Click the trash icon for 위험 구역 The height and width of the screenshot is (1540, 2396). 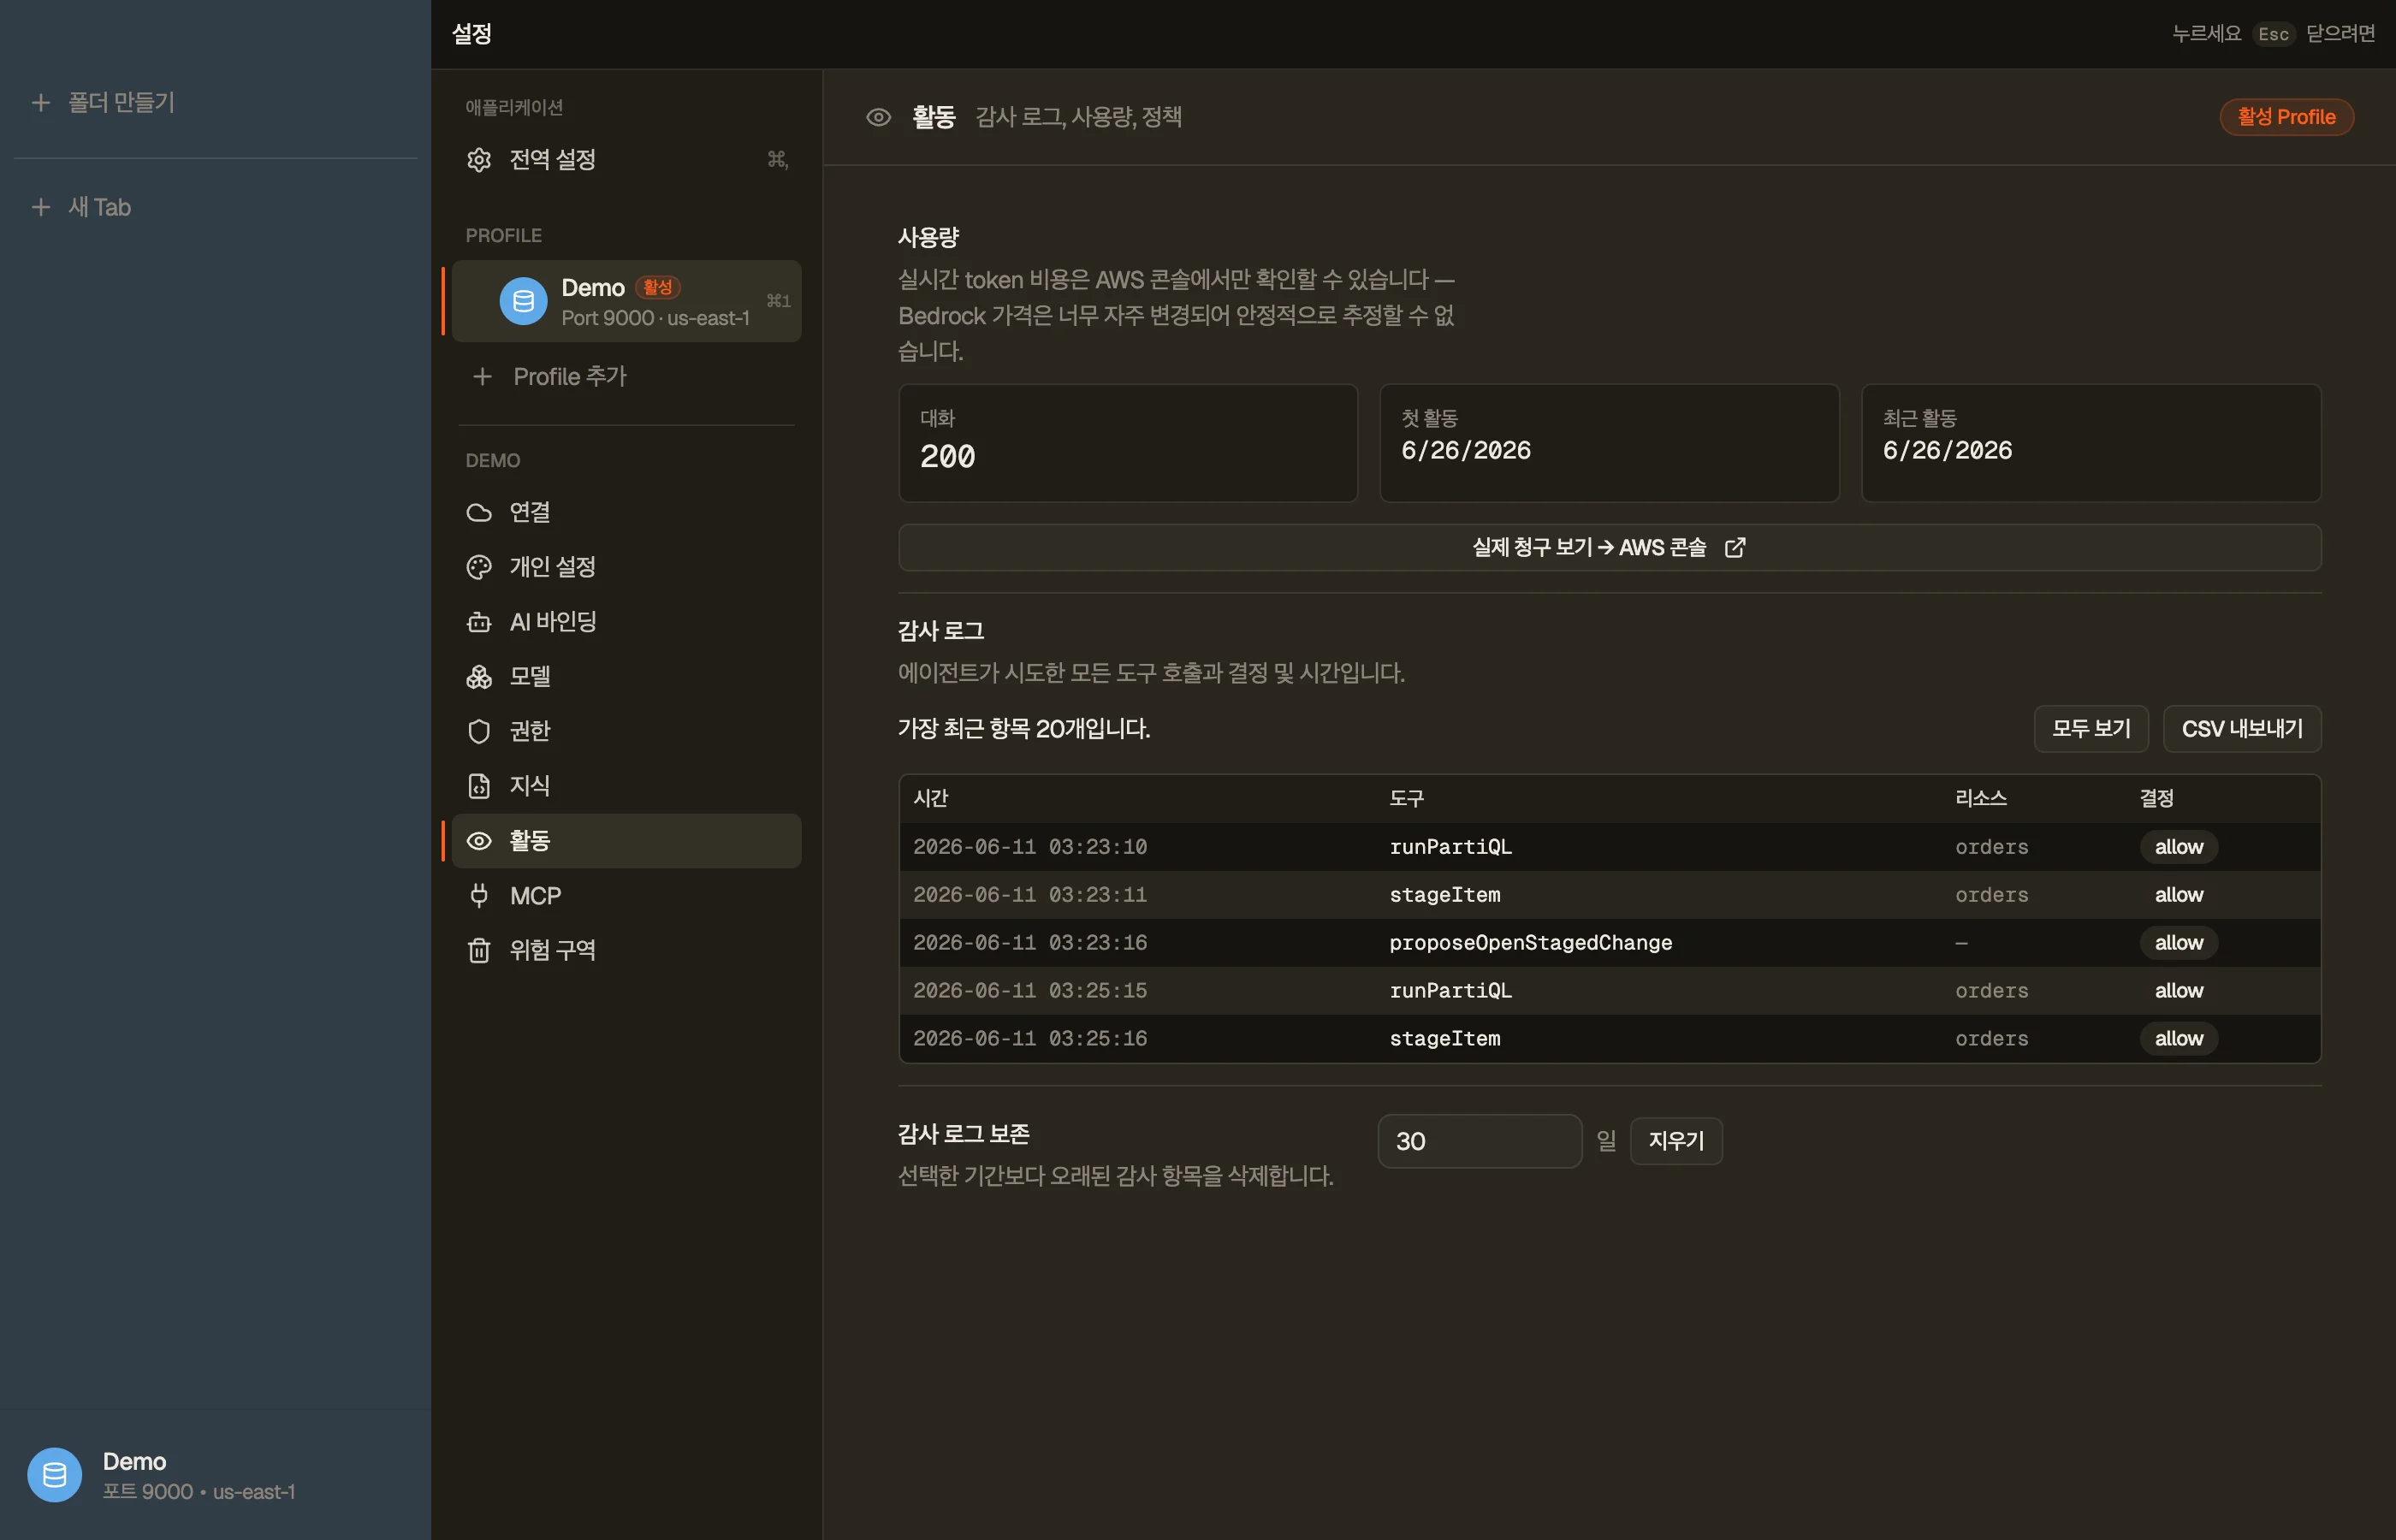click(x=479, y=950)
